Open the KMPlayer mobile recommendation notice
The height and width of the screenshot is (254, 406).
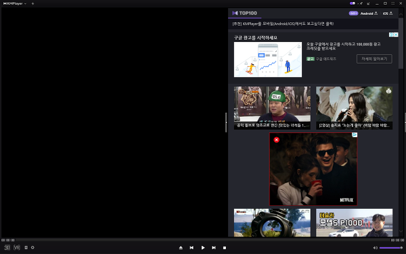283,24
